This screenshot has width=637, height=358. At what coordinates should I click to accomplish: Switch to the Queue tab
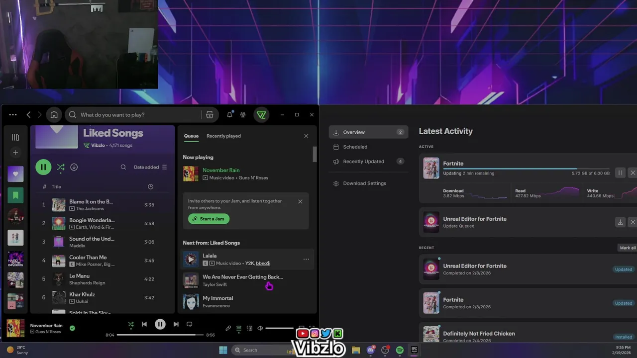(x=191, y=136)
